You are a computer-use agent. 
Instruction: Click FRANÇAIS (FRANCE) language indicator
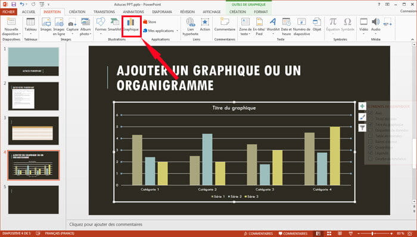tap(60, 233)
